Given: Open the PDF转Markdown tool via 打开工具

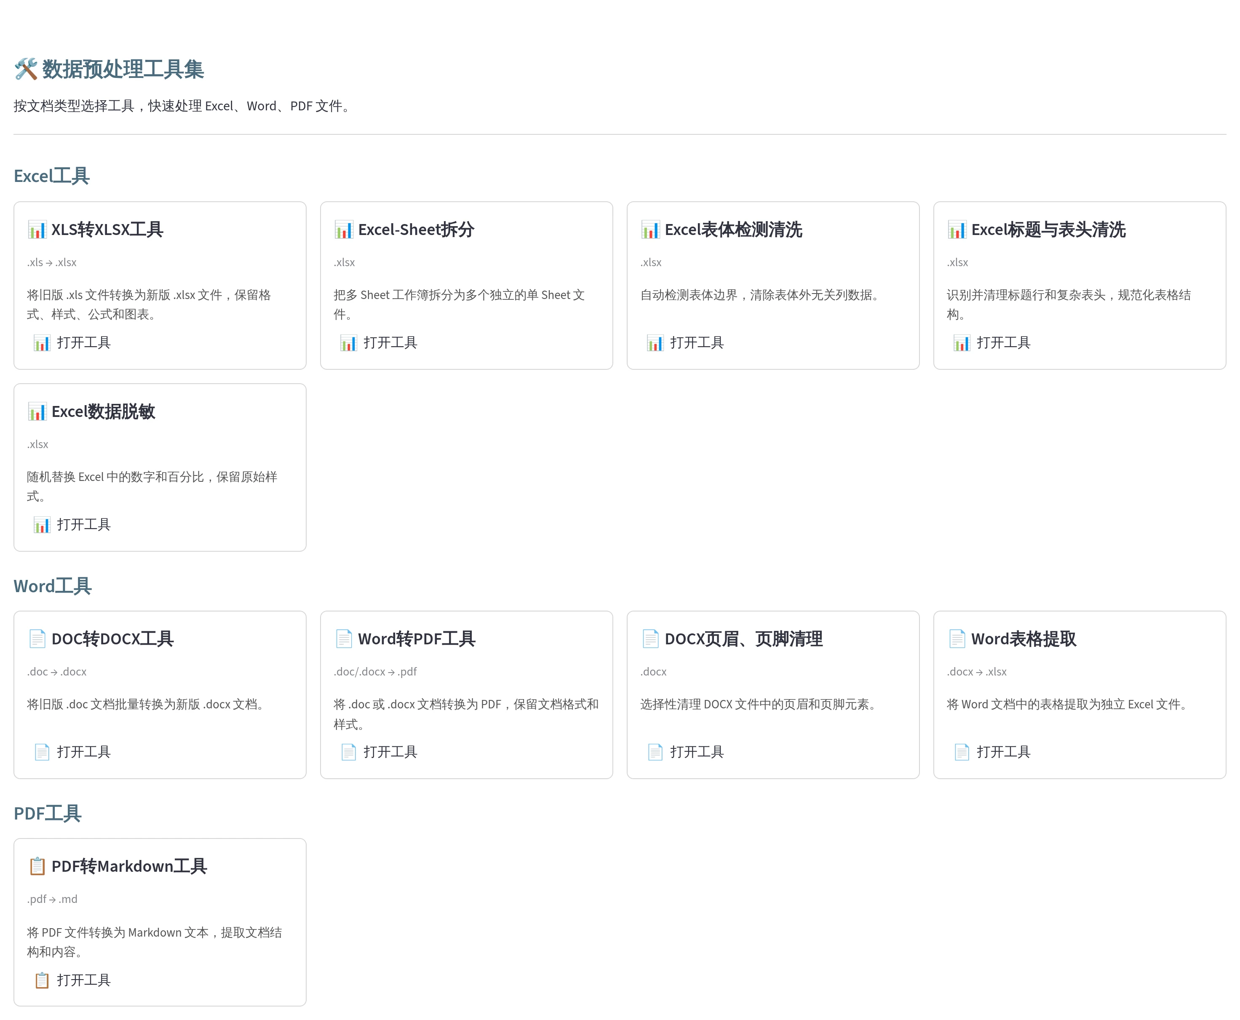Looking at the screenshot, I should 72,980.
